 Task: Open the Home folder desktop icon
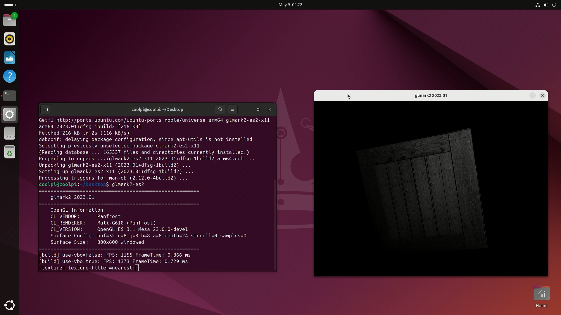541,297
